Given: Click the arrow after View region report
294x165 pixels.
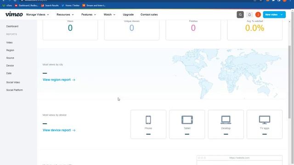Looking at the screenshot, I should coord(73,80).
